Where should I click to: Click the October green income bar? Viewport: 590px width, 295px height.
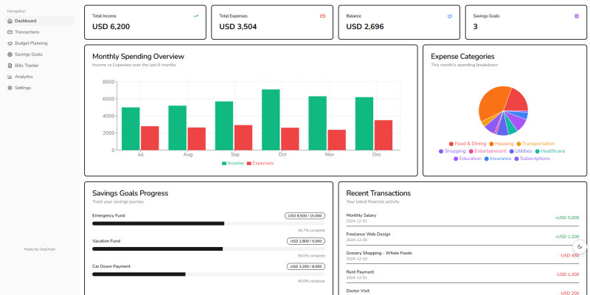tap(271, 119)
